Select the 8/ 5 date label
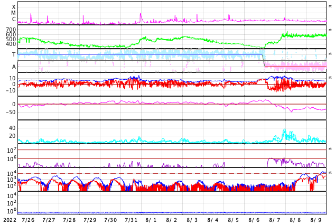Viewport: 335px width, 224px height. (234, 220)
